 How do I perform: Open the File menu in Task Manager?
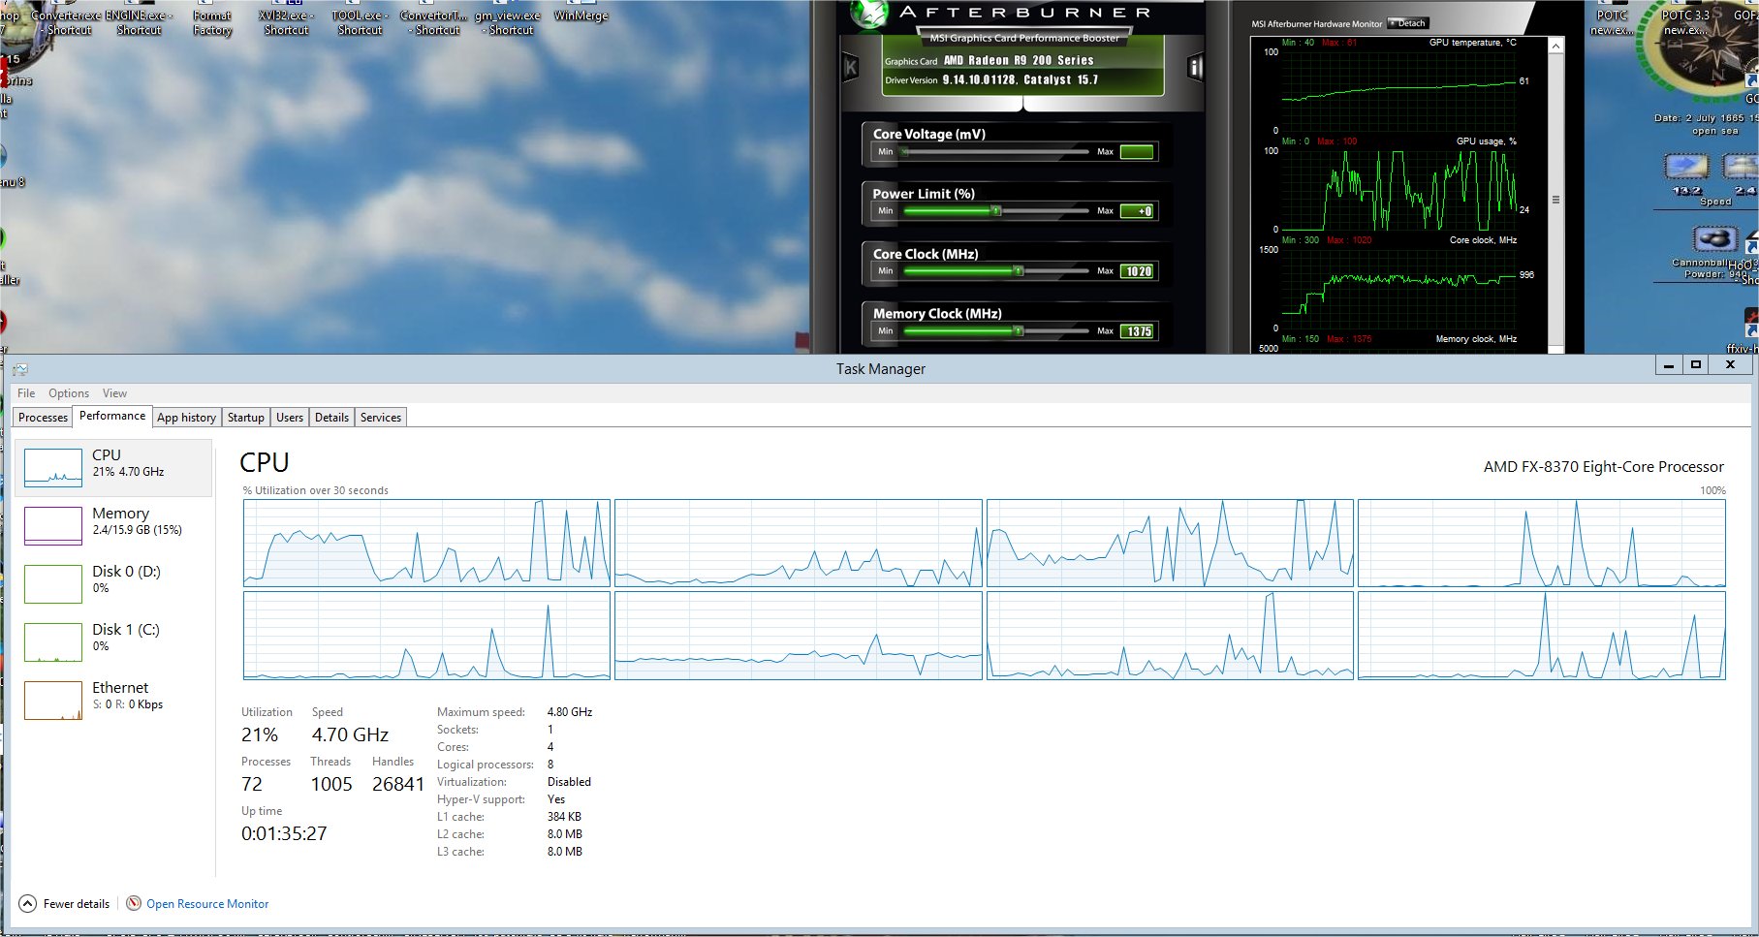26,393
